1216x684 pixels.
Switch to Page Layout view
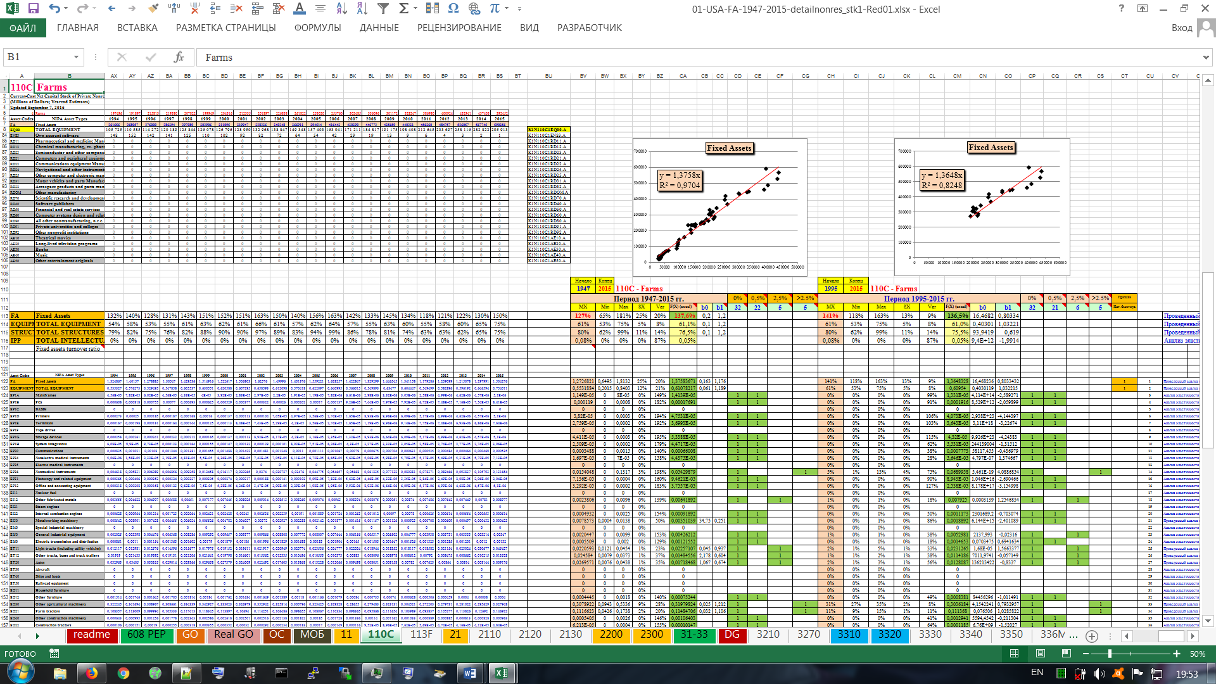click(x=1041, y=654)
